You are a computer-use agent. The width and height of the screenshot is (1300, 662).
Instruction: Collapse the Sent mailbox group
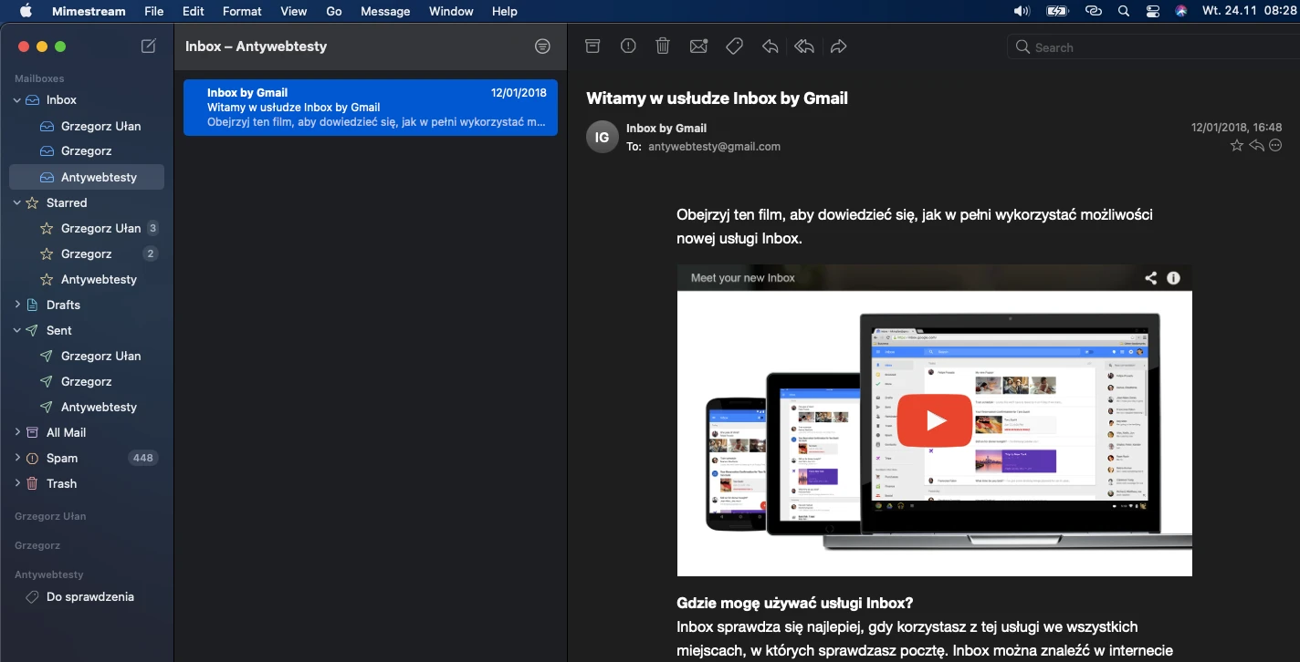point(16,330)
